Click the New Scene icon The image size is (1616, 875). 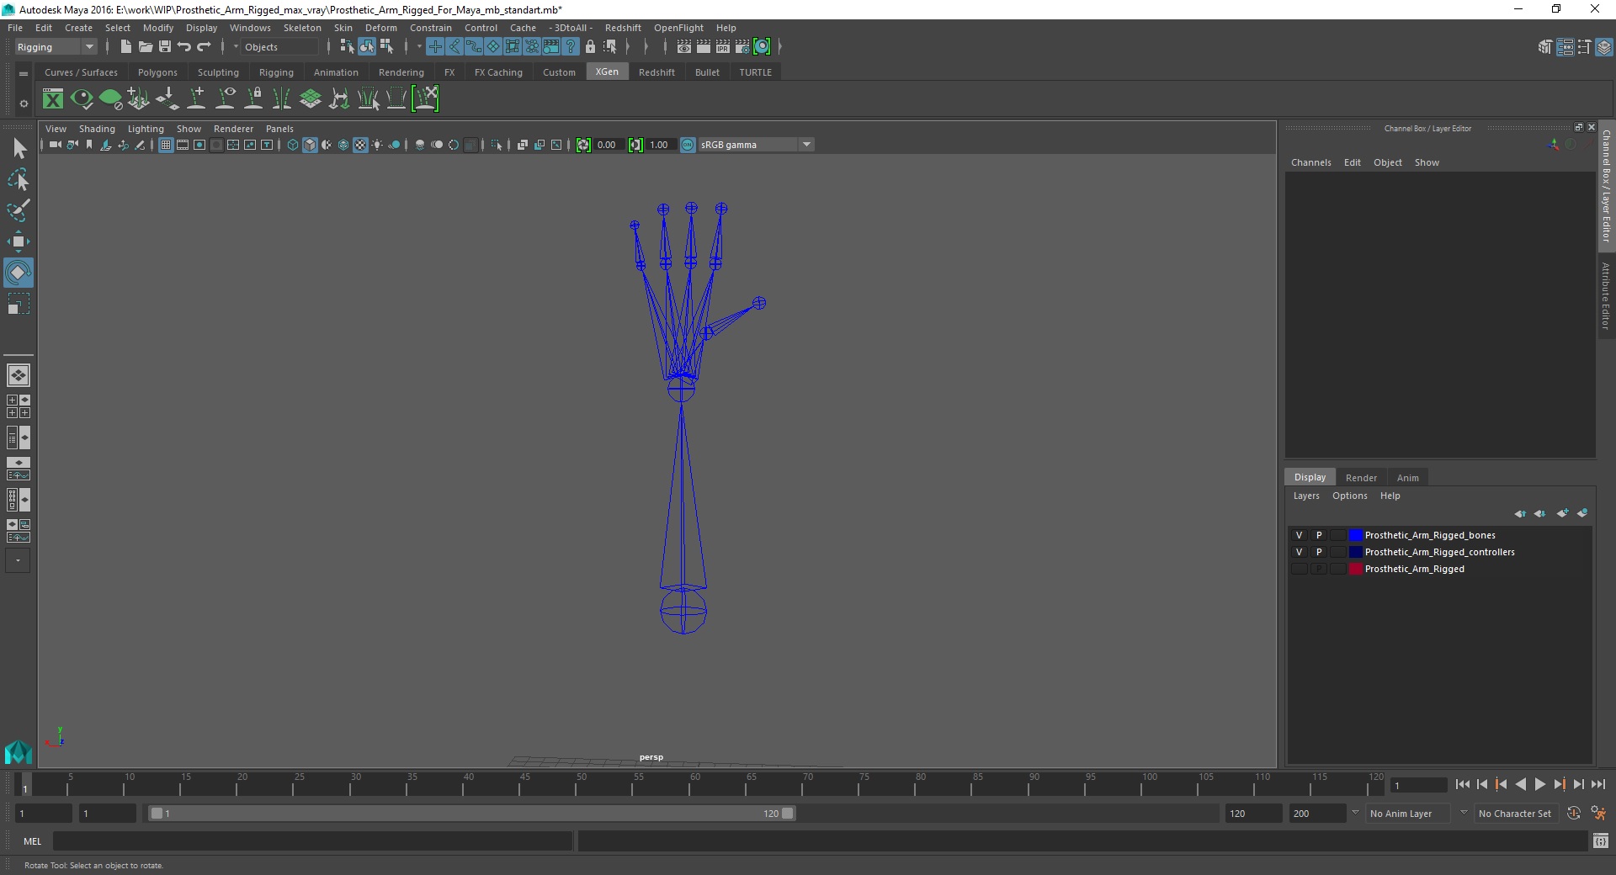tap(125, 47)
